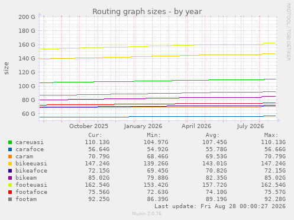The width and height of the screenshot is (294, 220).
Task: Click the gray footam legend swatch
Action: pos(10,199)
